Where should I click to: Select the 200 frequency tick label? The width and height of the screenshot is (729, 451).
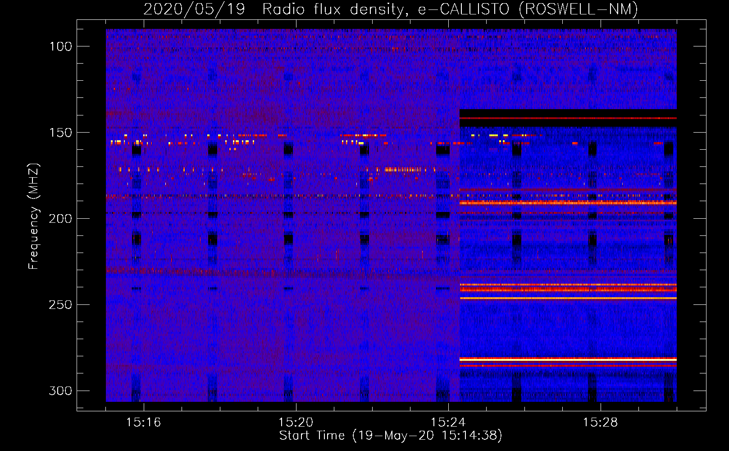pyautogui.click(x=61, y=219)
